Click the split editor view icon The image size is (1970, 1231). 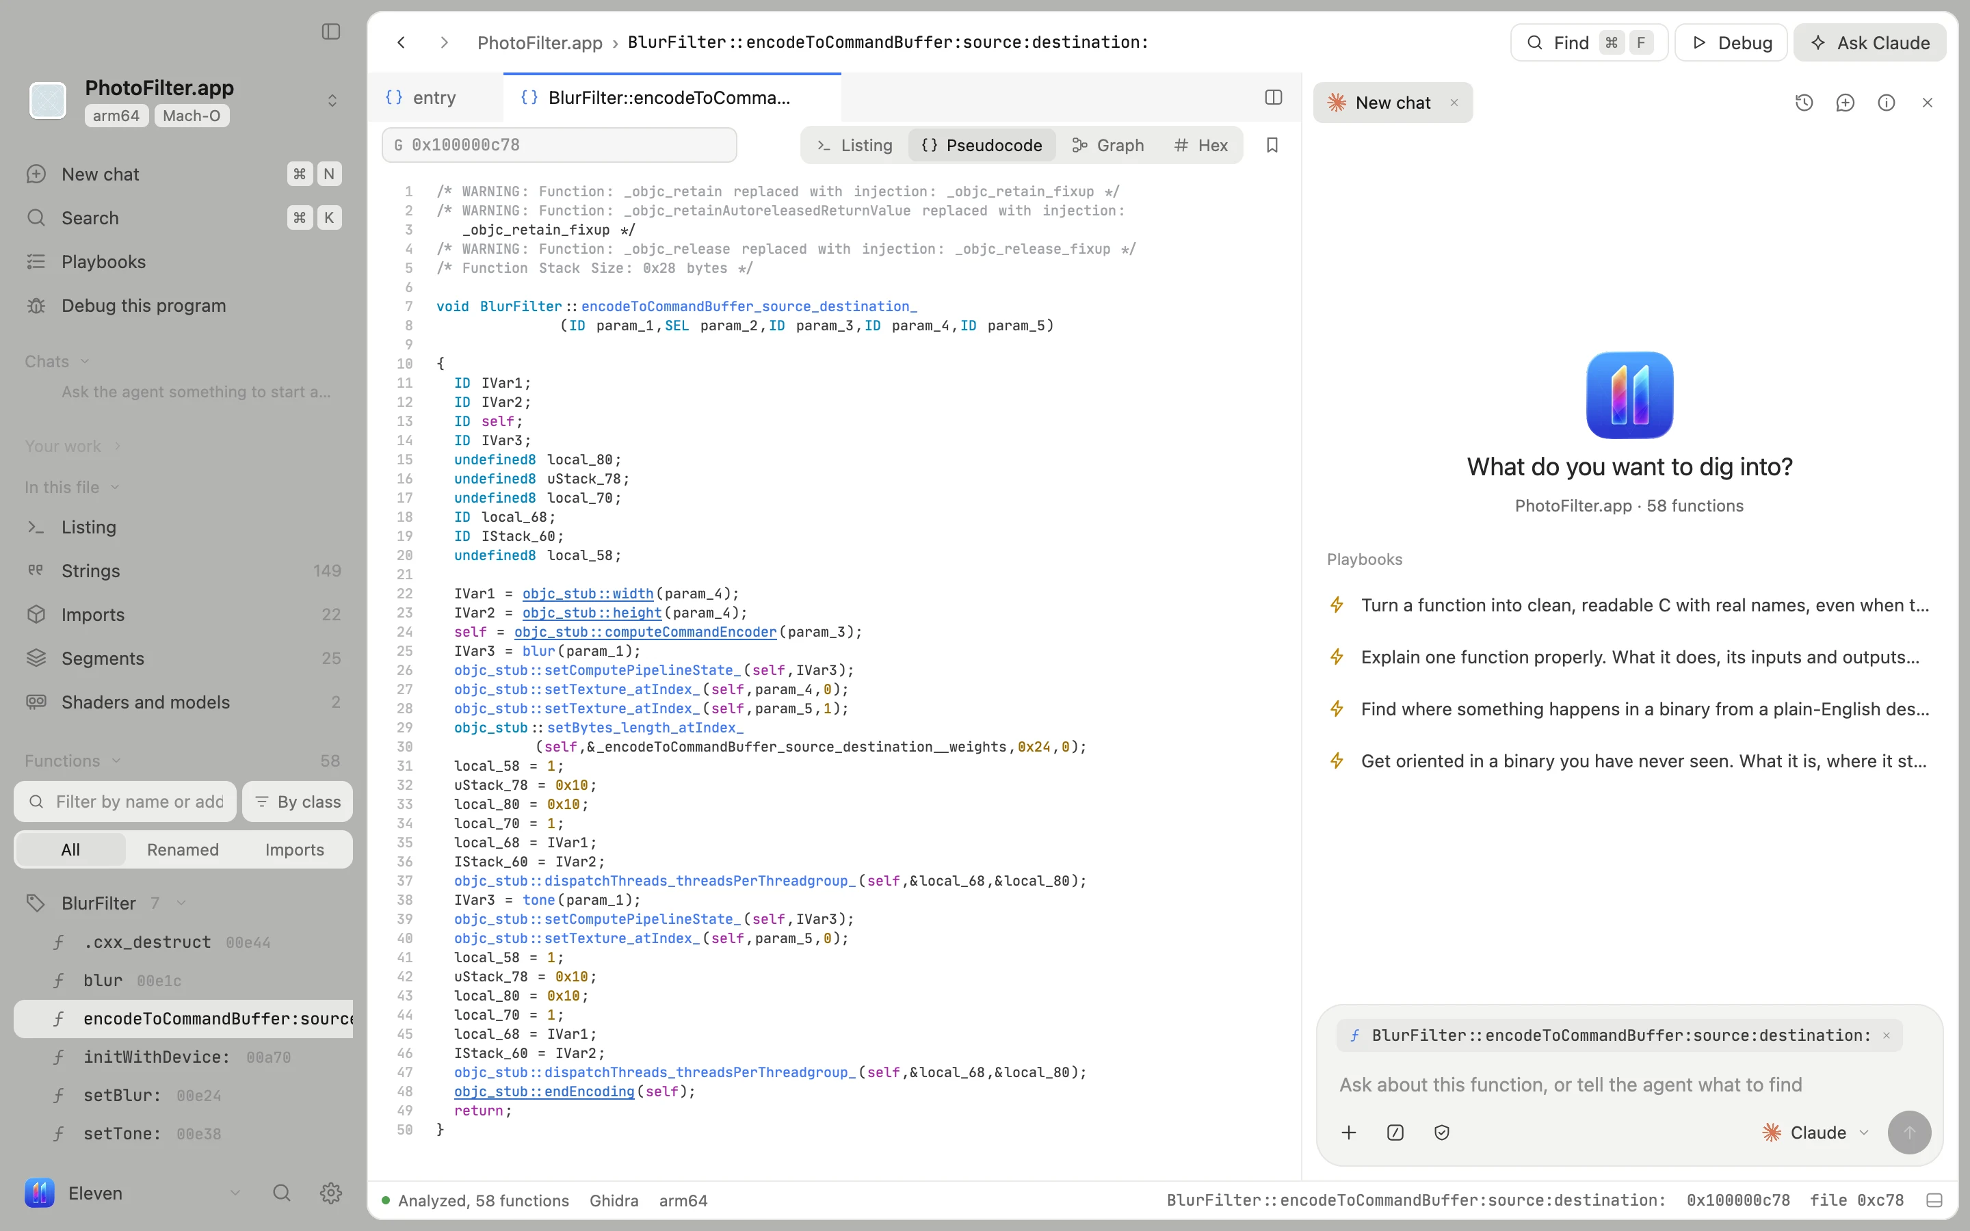point(1274,98)
